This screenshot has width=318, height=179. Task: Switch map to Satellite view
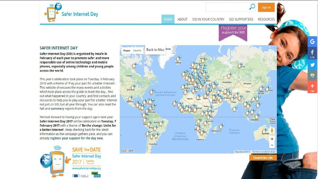pos(137,51)
